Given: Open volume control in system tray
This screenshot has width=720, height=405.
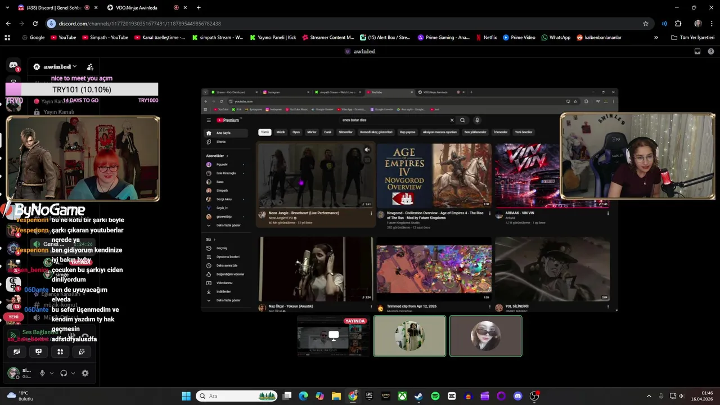Looking at the screenshot, I should [x=682, y=396].
